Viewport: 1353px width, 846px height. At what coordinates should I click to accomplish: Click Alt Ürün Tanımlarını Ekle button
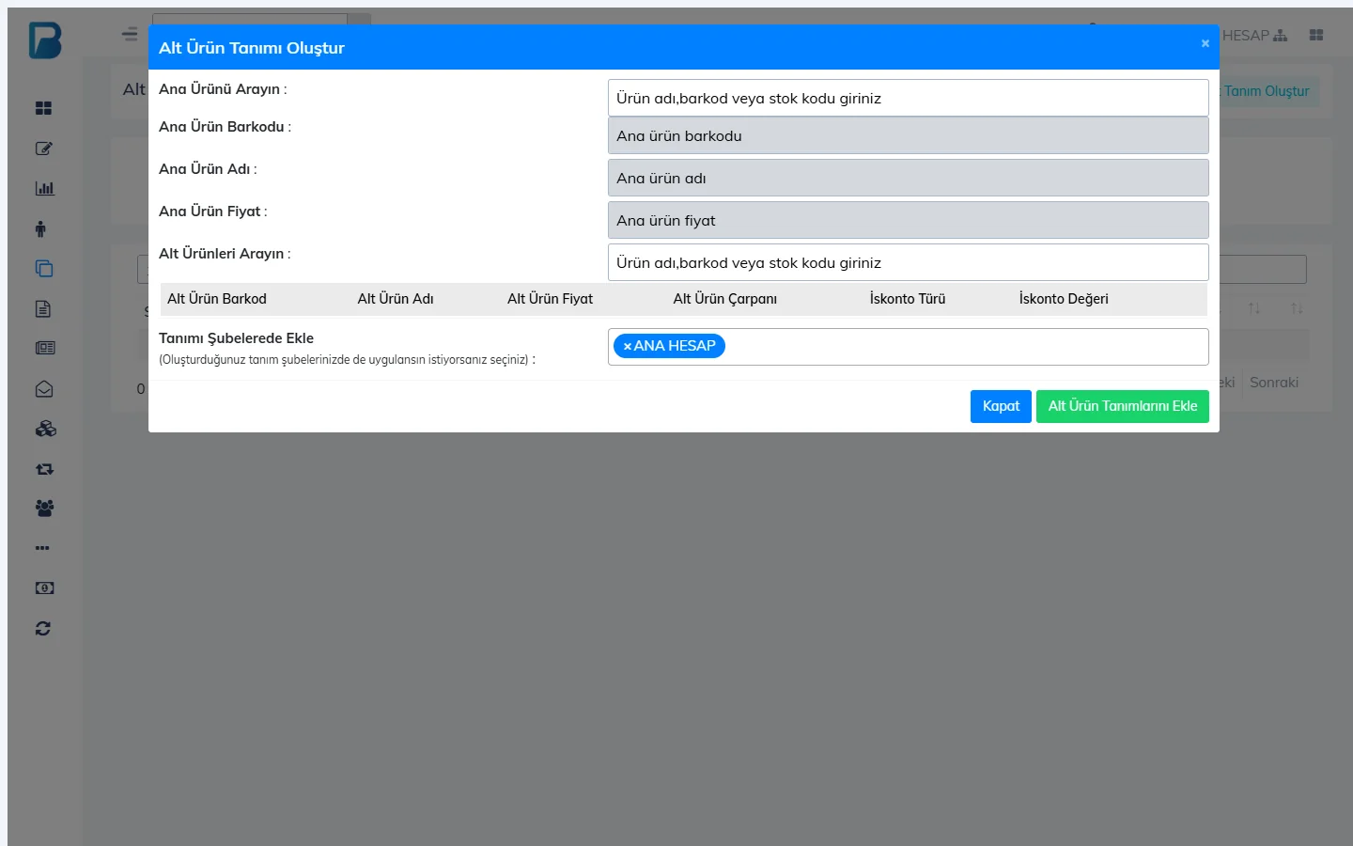1122,406
